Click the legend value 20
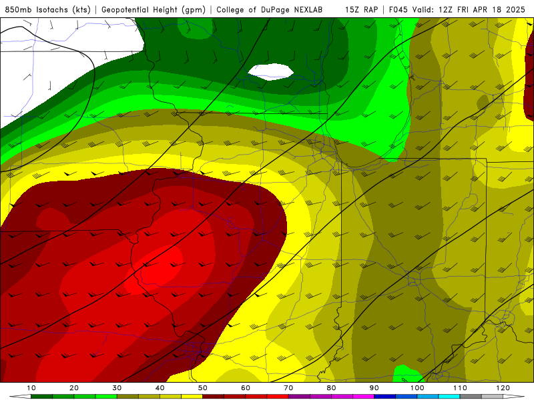534x400 pixels. 74,388
